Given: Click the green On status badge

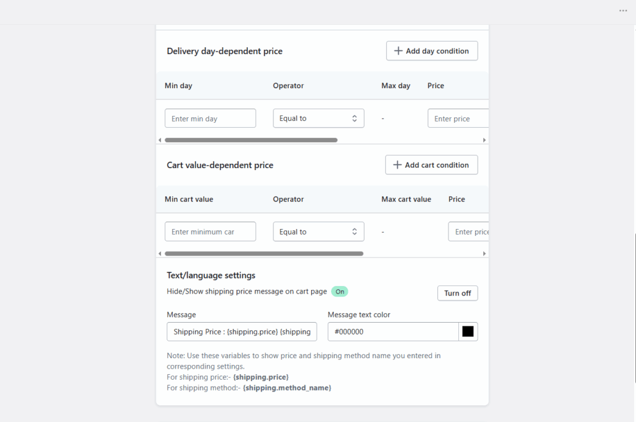Looking at the screenshot, I should pyautogui.click(x=340, y=291).
